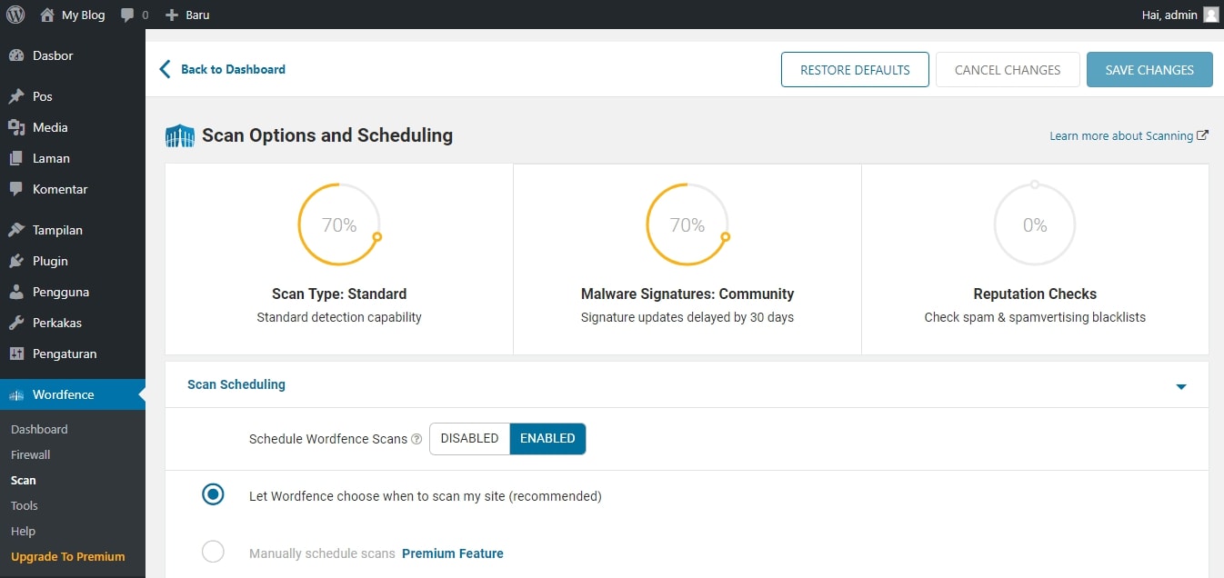
Task: Click the Check spam & spamvertising blacklists text
Action: [1035, 317]
